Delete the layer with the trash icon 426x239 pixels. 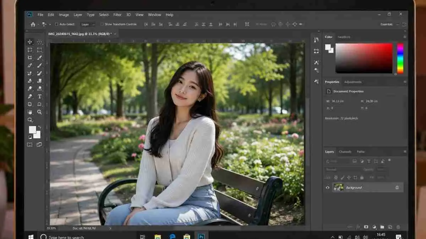coord(398,227)
